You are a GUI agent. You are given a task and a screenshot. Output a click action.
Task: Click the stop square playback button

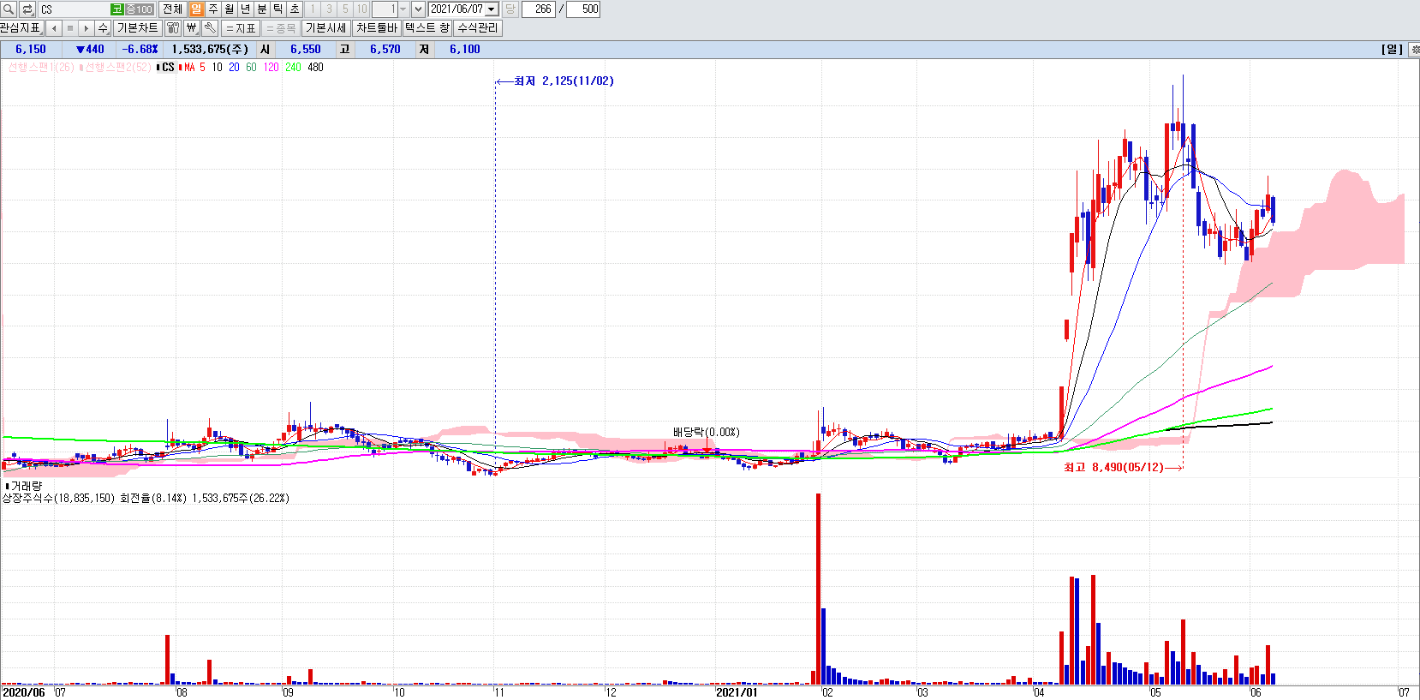click(70, 28)
